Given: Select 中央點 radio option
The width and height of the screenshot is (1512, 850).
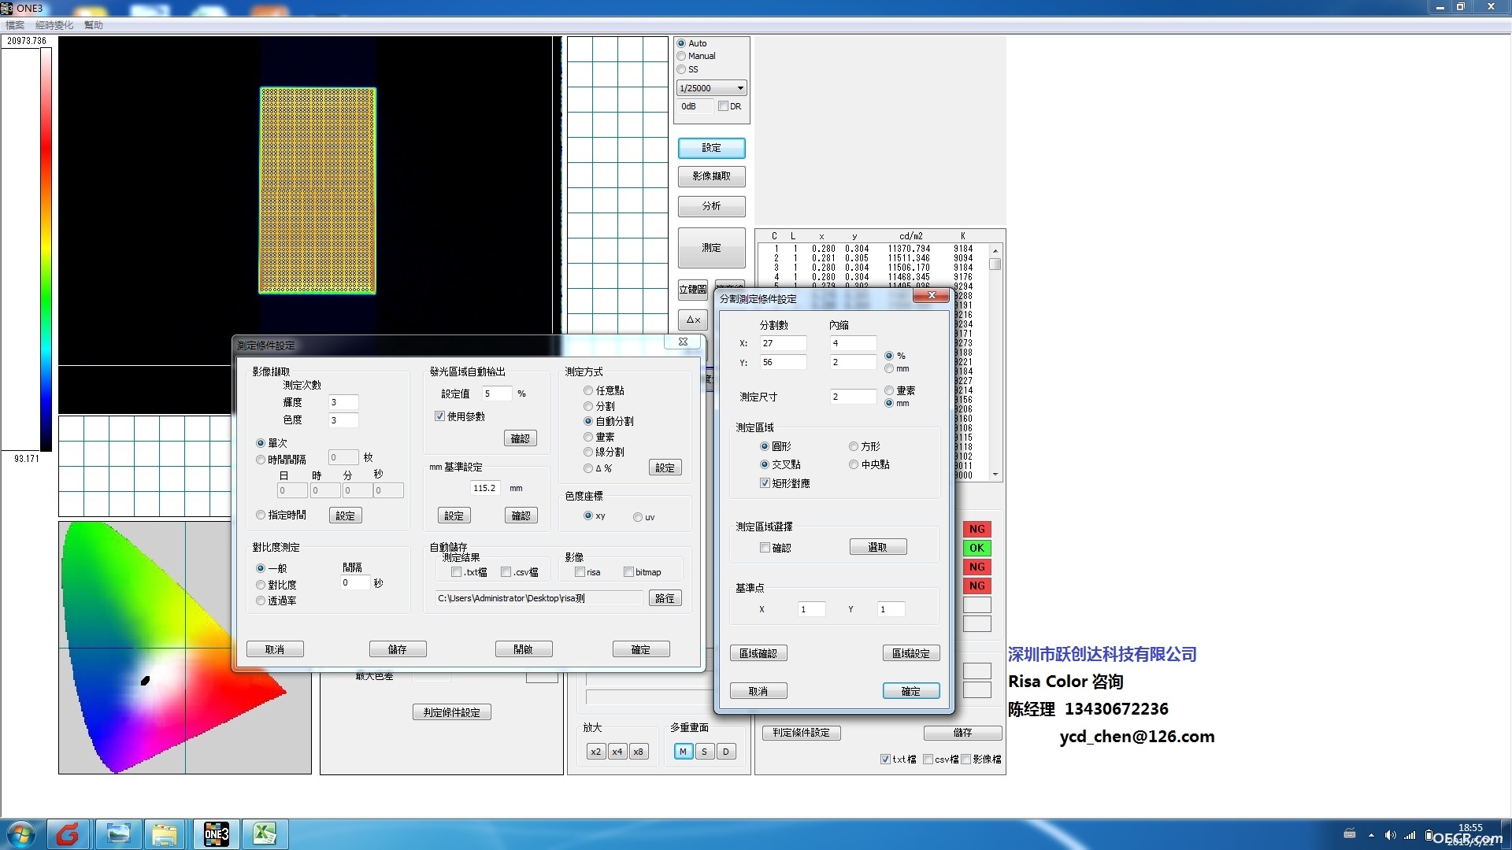Looking at the screenshot, I should [854, 464].
